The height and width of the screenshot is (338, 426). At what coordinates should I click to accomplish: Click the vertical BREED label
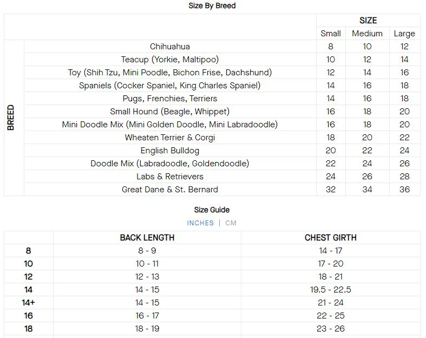(x=11, y=118)
